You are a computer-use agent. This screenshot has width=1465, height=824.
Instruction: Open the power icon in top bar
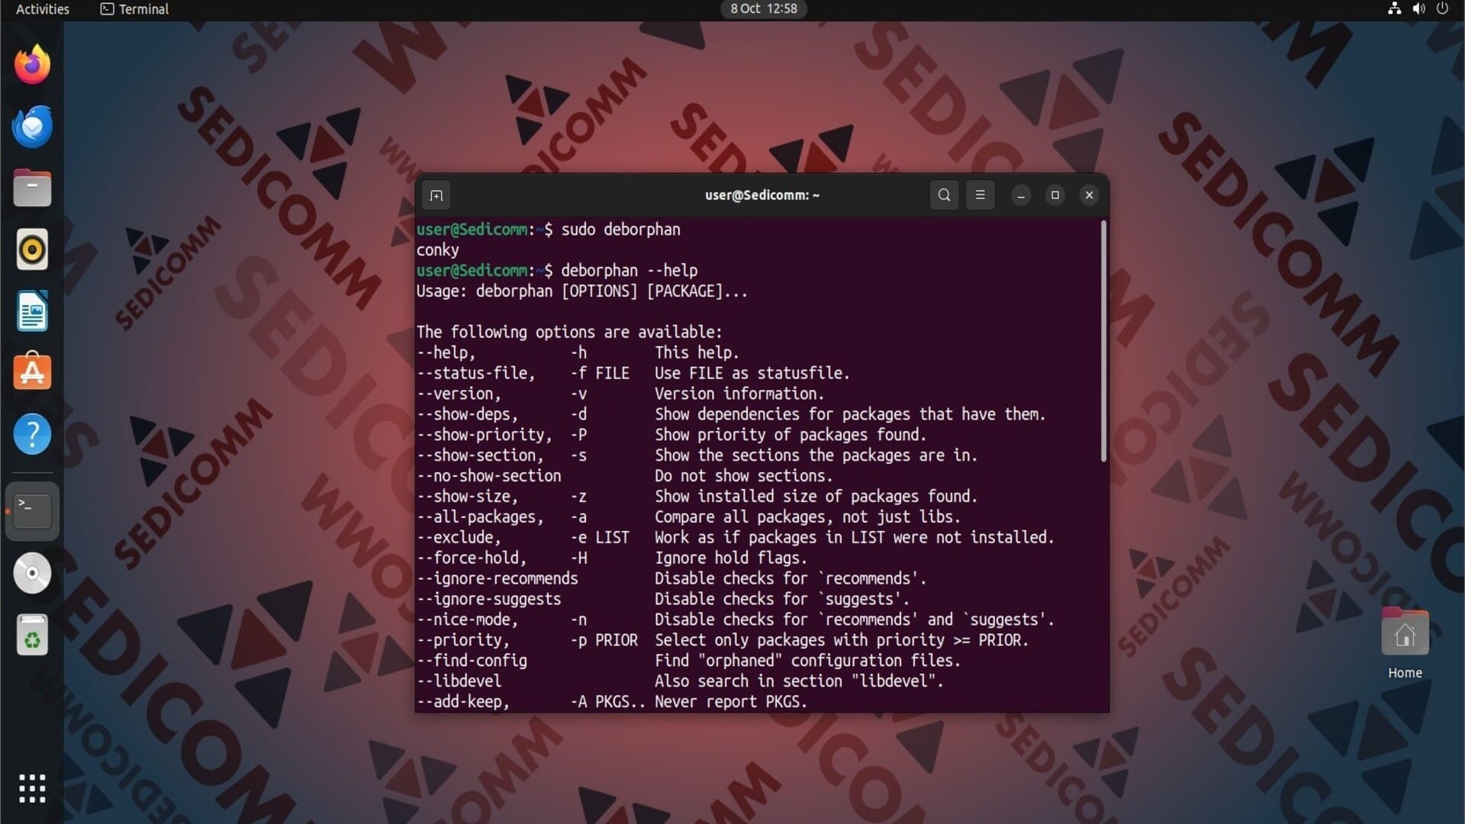(x=1442, y=9)
